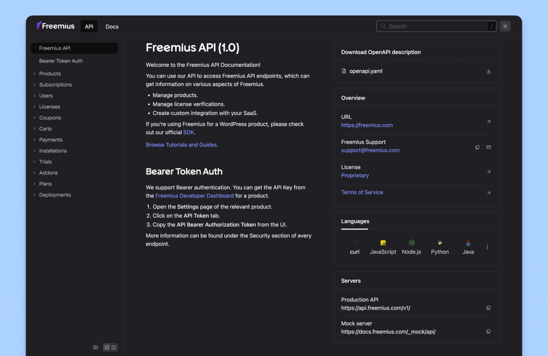This screenshot has width=548, height=356.
Task: Copy the Freemius Support email address
Action: tap(477, 148)
